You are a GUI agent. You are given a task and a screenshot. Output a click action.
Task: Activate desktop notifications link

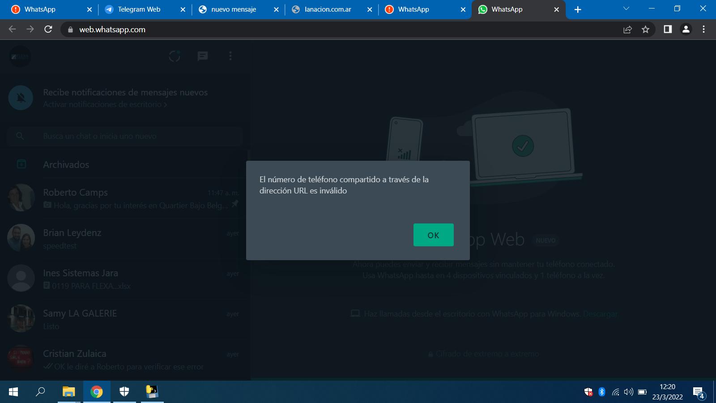tap(105, 104)
